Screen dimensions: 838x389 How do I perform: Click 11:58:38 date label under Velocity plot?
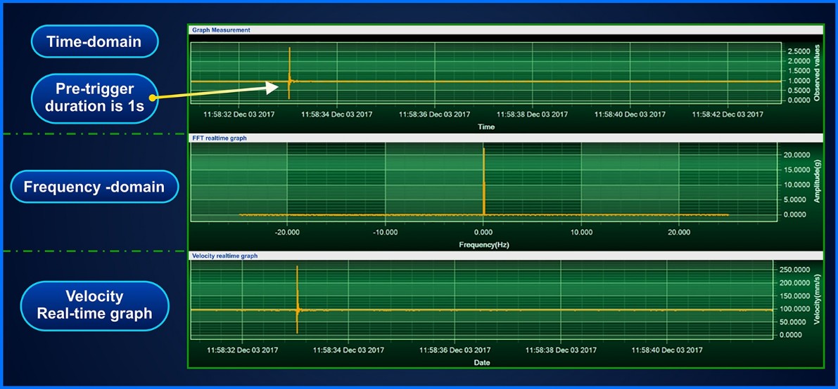[x=560, y=350]
